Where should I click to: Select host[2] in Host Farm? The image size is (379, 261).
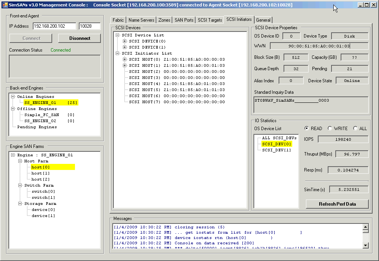(x=40, y=179)
